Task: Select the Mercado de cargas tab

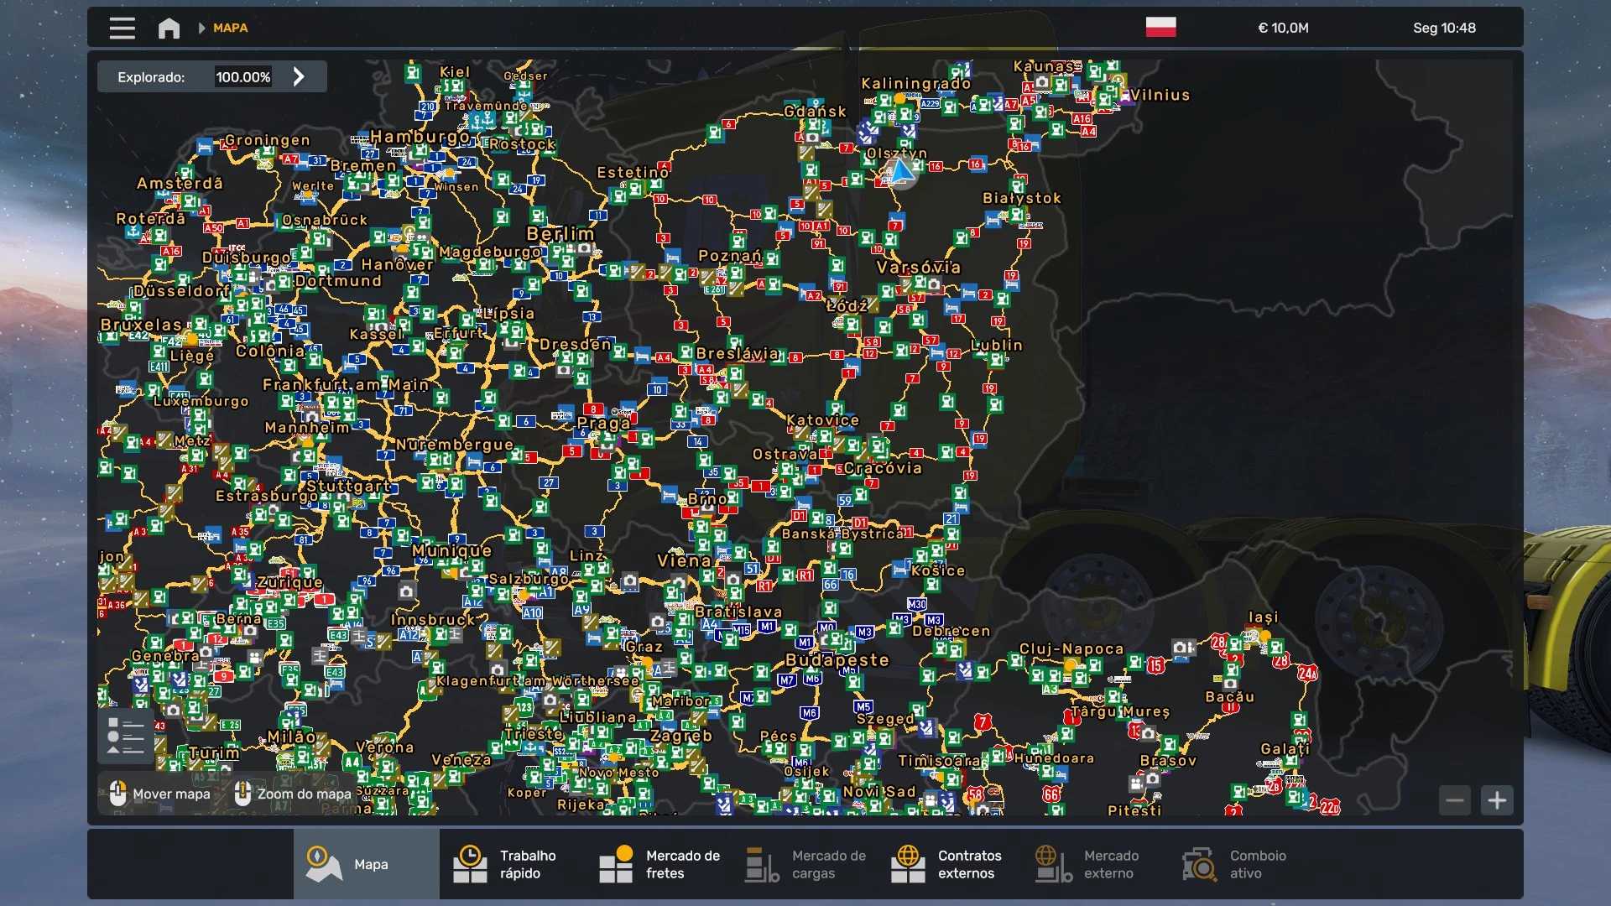Action: (805, 864)
